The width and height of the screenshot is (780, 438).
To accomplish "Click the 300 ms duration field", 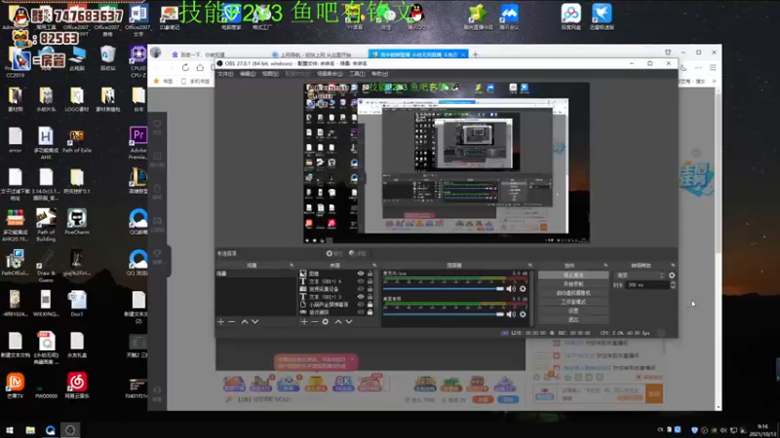I will 647,285.
